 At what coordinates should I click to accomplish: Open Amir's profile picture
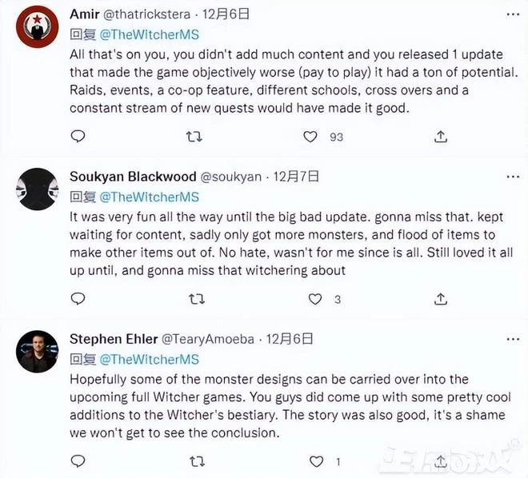(37, 28)
